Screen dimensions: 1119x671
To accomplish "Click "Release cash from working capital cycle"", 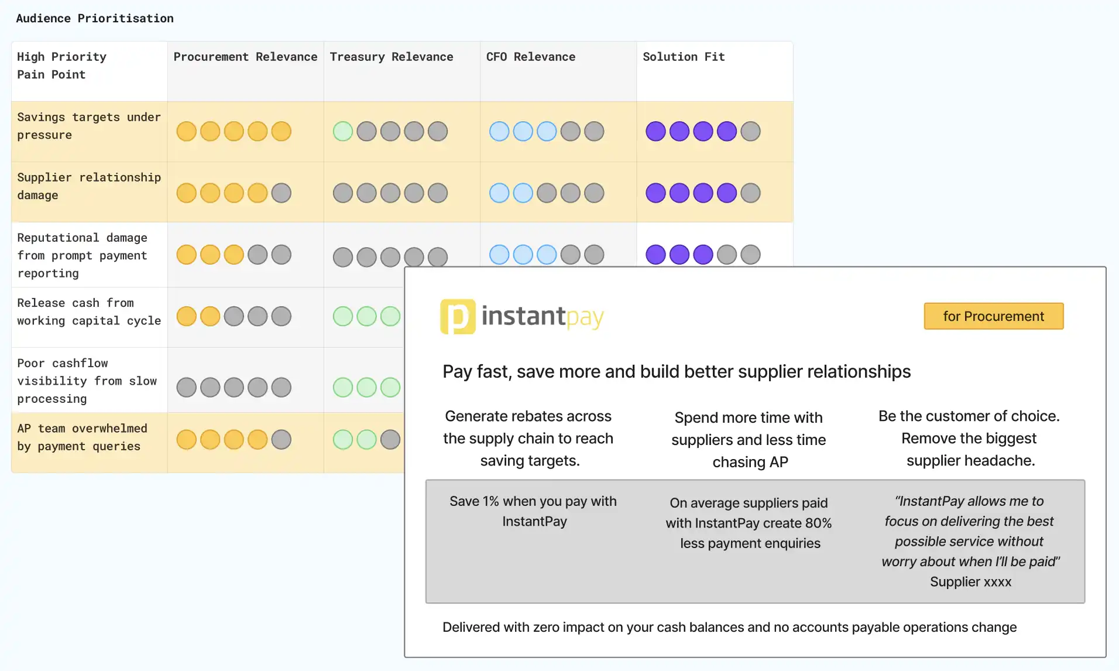I will [x=88, y=311].
